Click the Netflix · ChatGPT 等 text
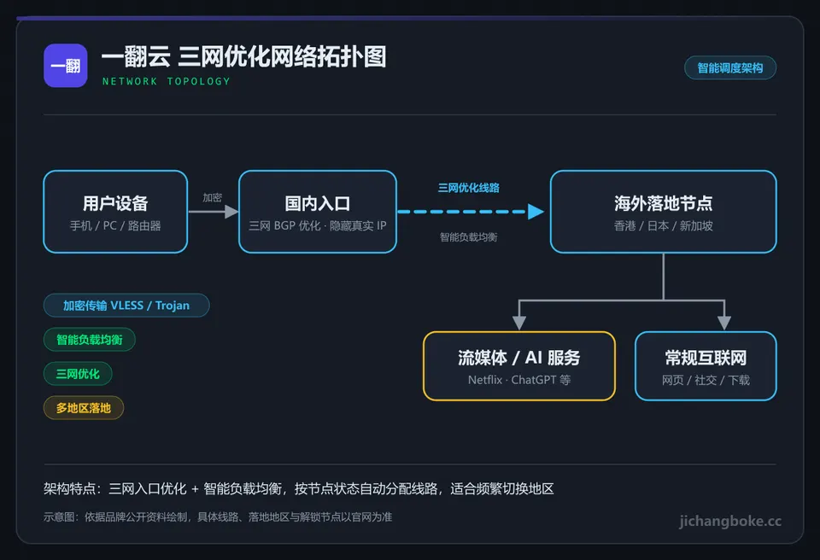This screenshot has height=560, width=820. 518,380
